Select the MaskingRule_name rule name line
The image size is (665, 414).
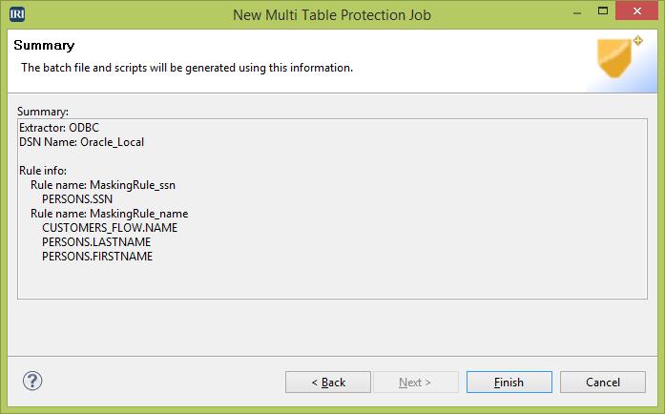(x=109, y=214)
